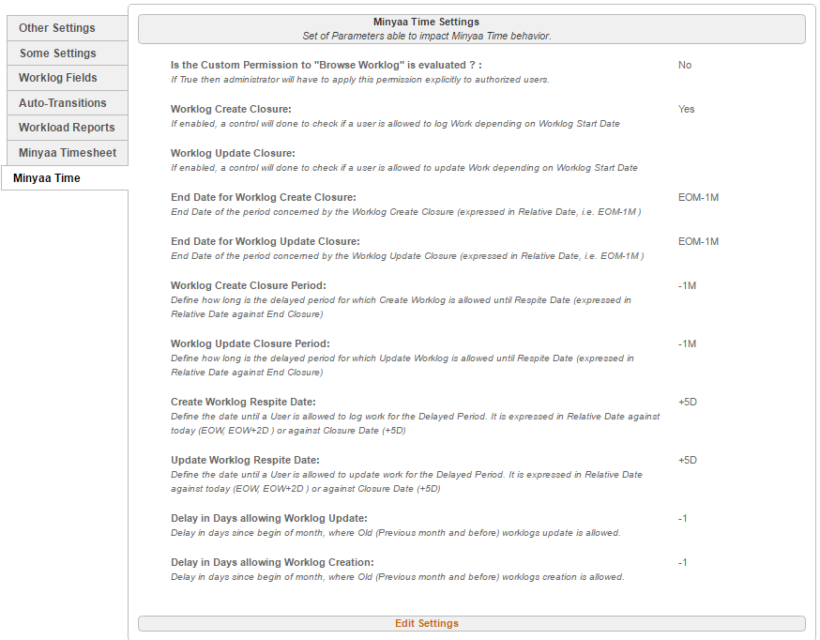Screen dimensions: 820x640
Task: Open the Auto-Transitions tab
Action: point(68,103)
